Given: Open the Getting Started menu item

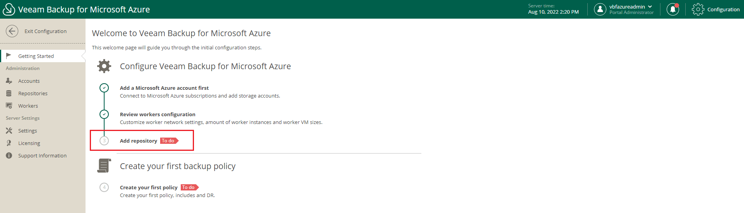Looking at the screenshot, I should pyautogui.click(x=43, y=56).
